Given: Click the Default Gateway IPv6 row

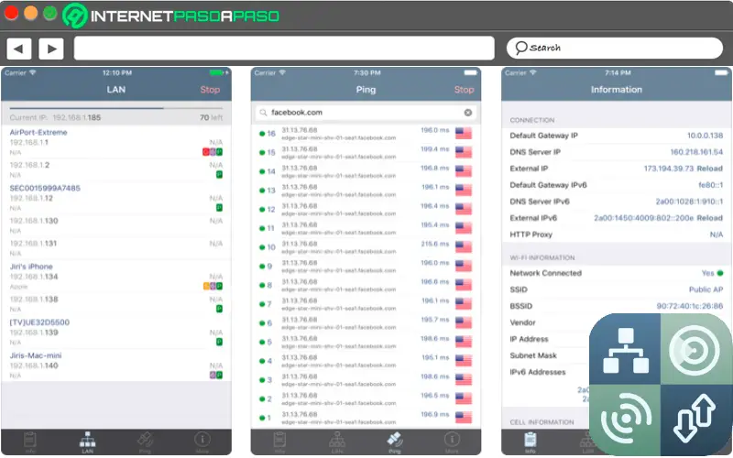Looking at the screenshot, I should (x=616, y=185).
